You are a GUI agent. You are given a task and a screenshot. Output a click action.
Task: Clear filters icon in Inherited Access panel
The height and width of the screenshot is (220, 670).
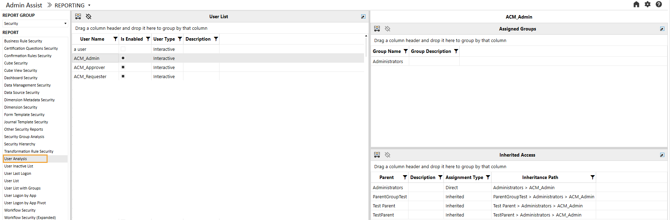[x=388, y=155]
